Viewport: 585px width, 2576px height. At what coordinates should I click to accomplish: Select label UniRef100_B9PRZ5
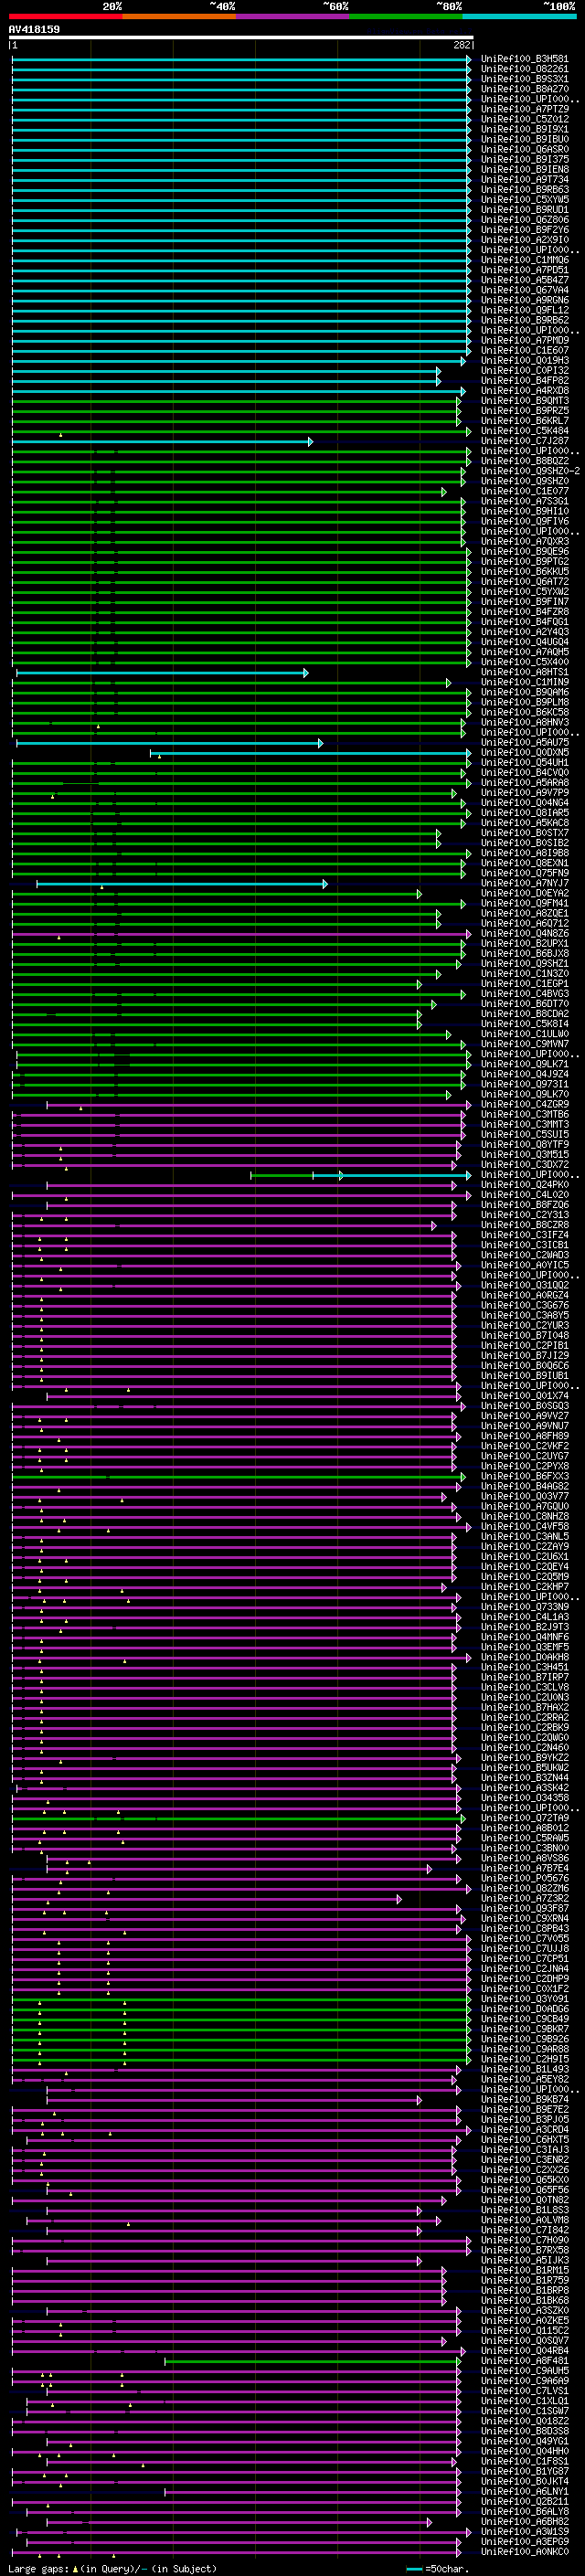[x=525, y=410]
